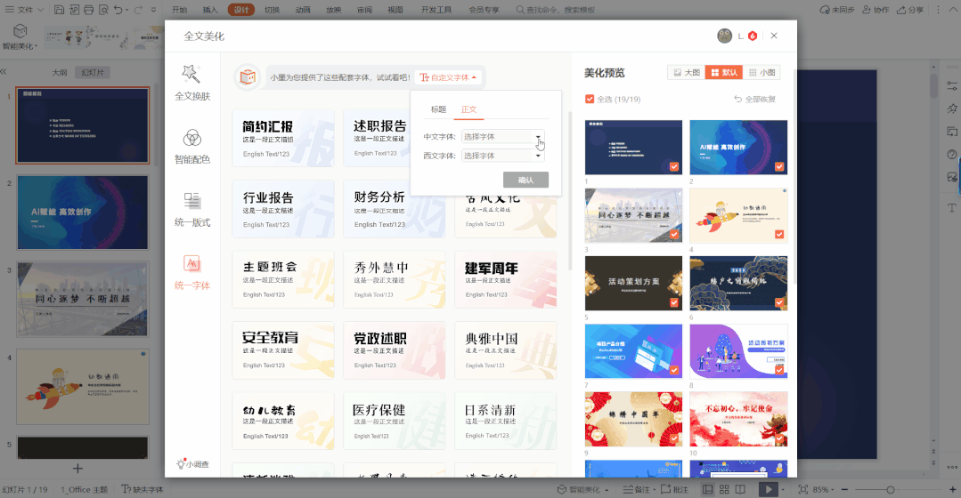Uncheck preview slide 8 checkbox
961x498 pixels.
tap(779, 370)
